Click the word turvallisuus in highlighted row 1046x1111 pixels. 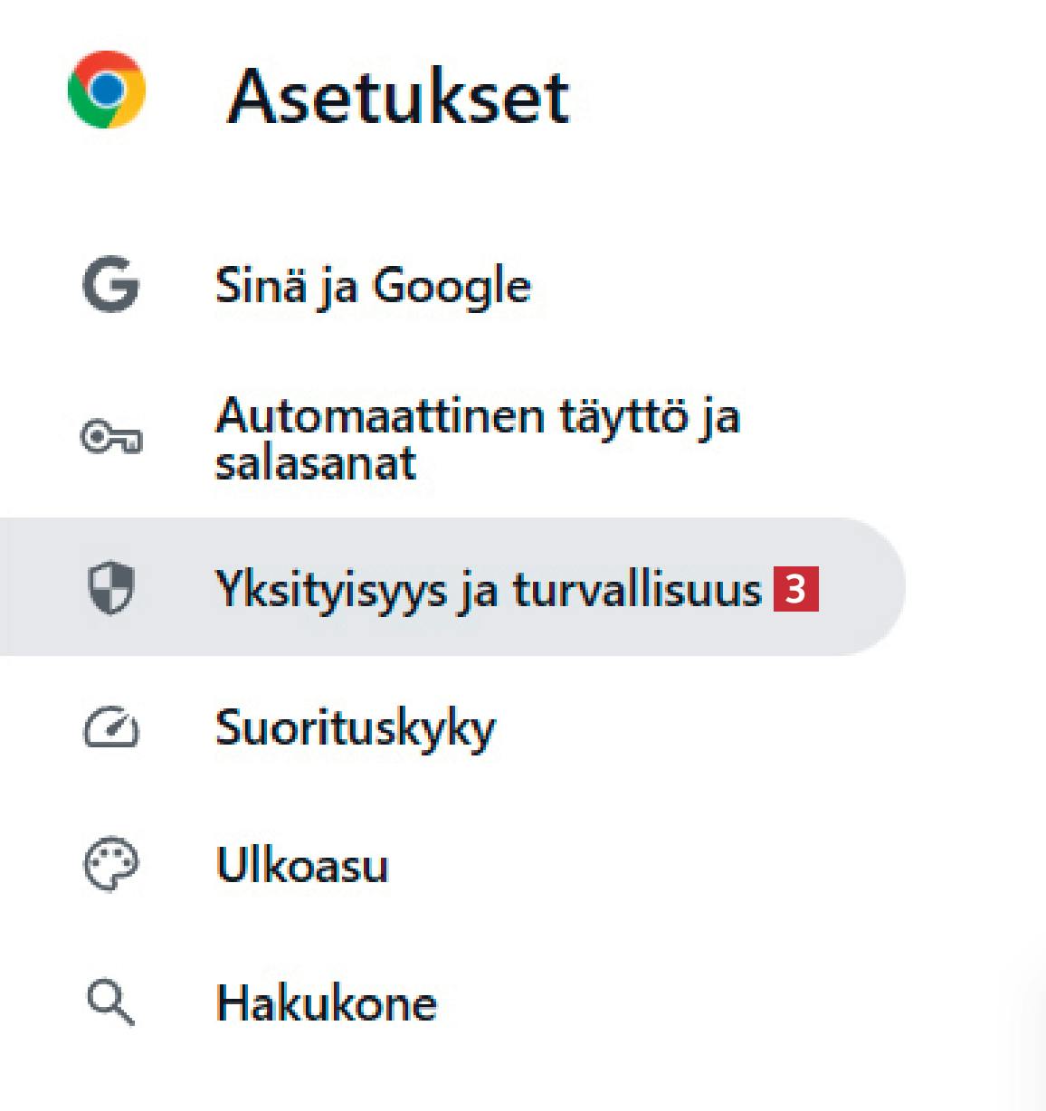[637, 590]
